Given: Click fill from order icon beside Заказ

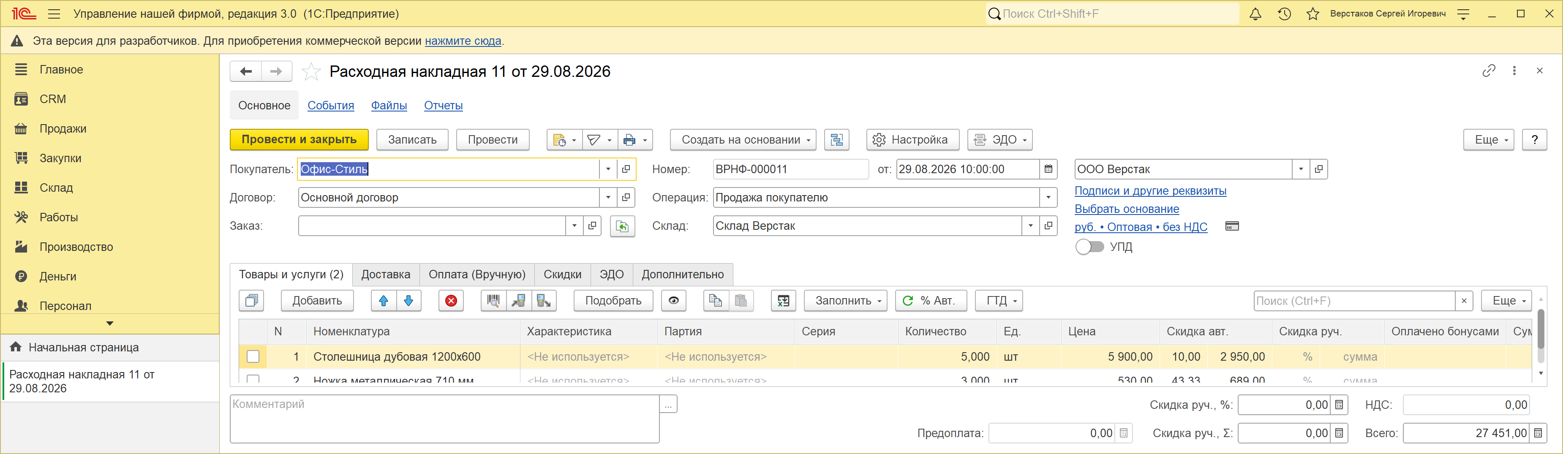Looking at the screenshot, I should pyautogui.click(x=622, y=226).
